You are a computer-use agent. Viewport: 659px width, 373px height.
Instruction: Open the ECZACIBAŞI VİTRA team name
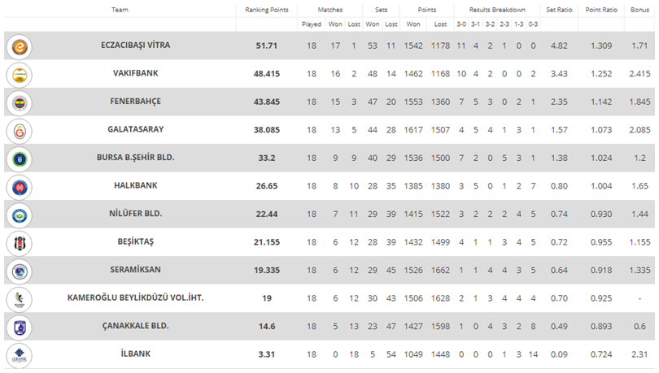135,45
